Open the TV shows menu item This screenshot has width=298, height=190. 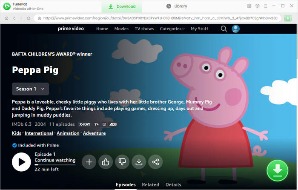(x=144, y=29)
